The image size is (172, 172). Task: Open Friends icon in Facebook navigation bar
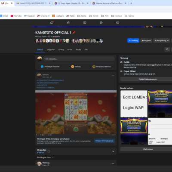pyautogui.click(x=68, y=22)
